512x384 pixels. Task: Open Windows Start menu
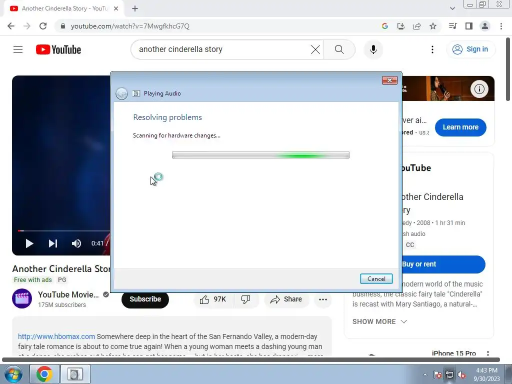12,374
